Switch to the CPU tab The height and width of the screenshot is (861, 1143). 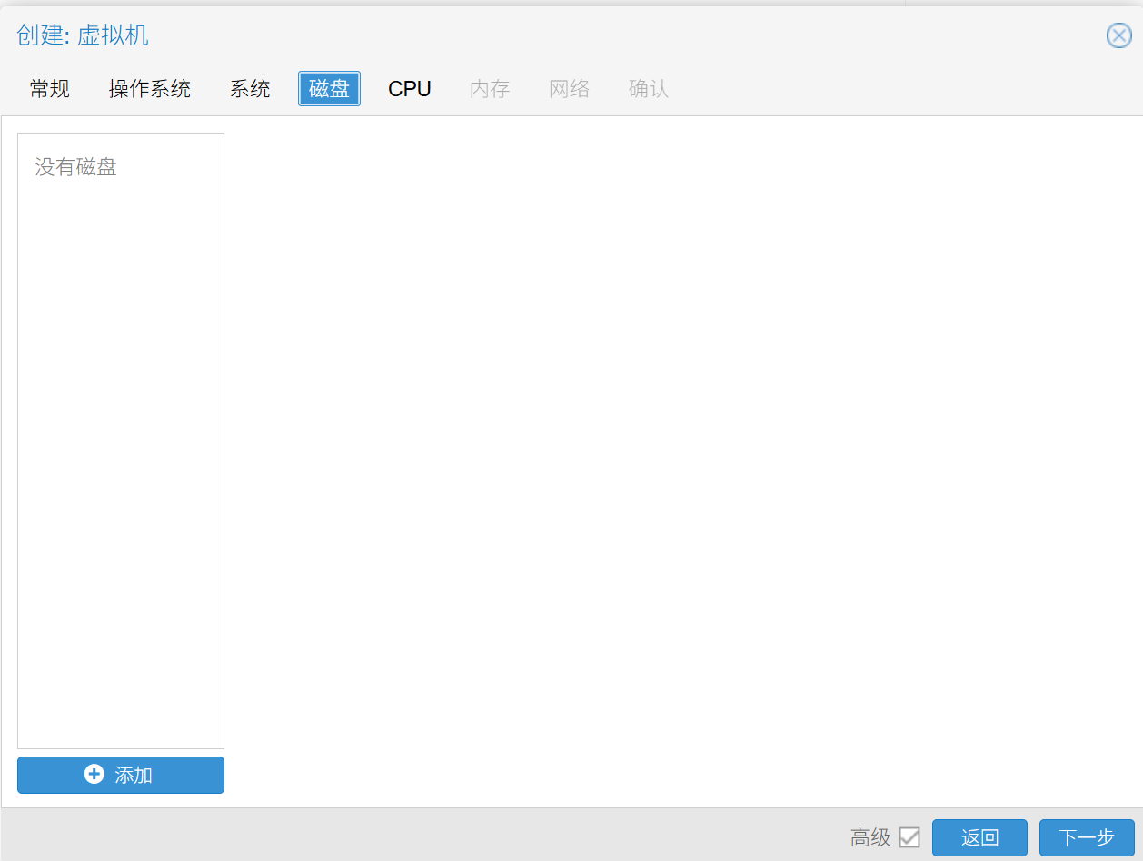tap(409, 89)
